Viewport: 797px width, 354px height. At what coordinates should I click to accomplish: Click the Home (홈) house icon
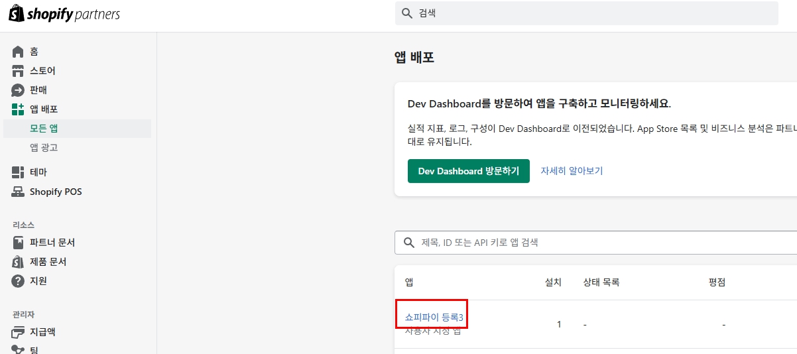point(18,52)
